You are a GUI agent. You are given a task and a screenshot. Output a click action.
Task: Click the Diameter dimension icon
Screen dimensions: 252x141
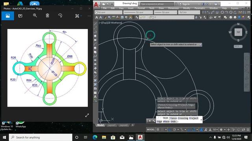click(x=231, y=12)
